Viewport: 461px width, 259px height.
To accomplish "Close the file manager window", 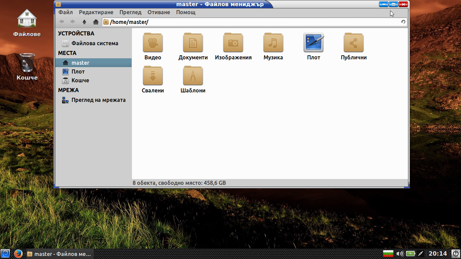I will point(403,4).
